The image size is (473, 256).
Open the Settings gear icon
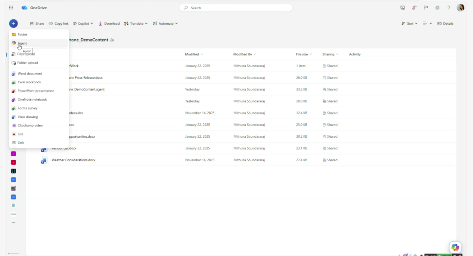(437, 8)
